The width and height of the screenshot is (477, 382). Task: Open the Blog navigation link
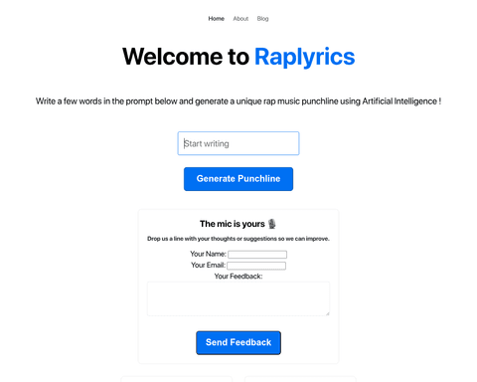(262, 19)
